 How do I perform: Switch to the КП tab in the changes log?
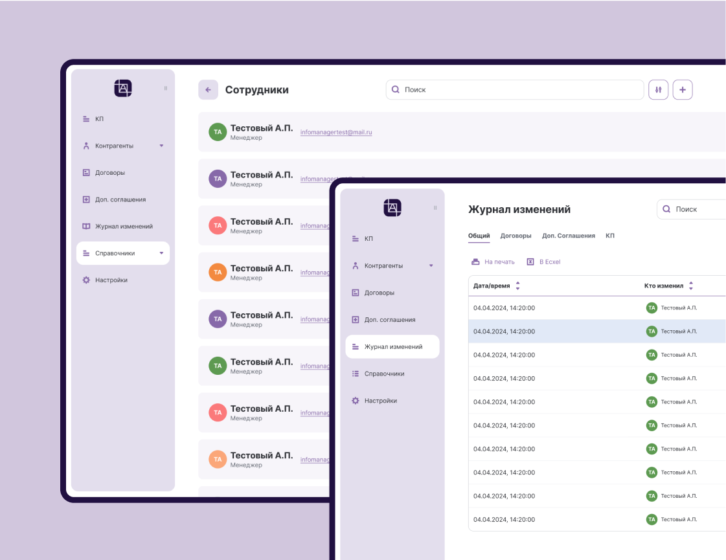[610, 236]
